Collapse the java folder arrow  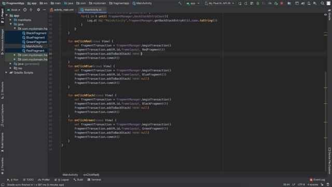tap(10, 24)
